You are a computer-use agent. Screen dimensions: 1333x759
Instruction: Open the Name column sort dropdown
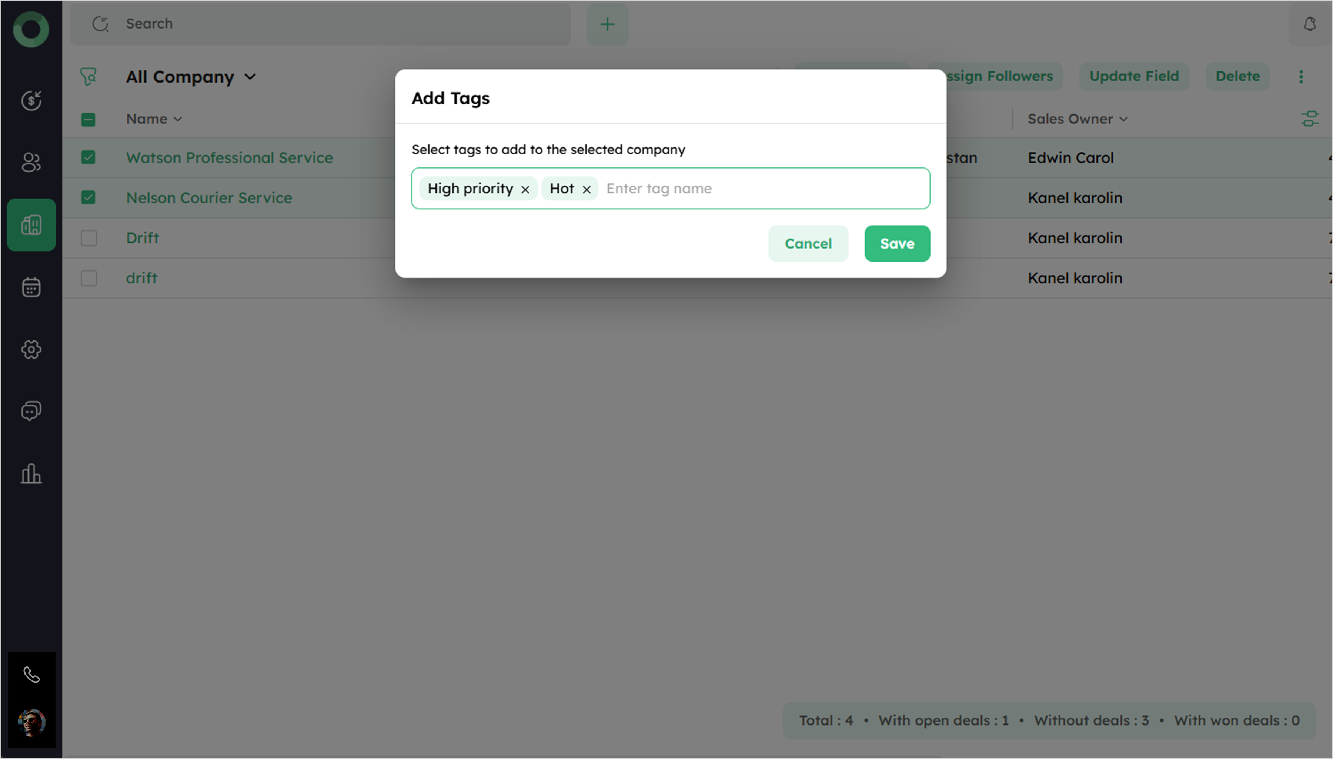point(178,119)
